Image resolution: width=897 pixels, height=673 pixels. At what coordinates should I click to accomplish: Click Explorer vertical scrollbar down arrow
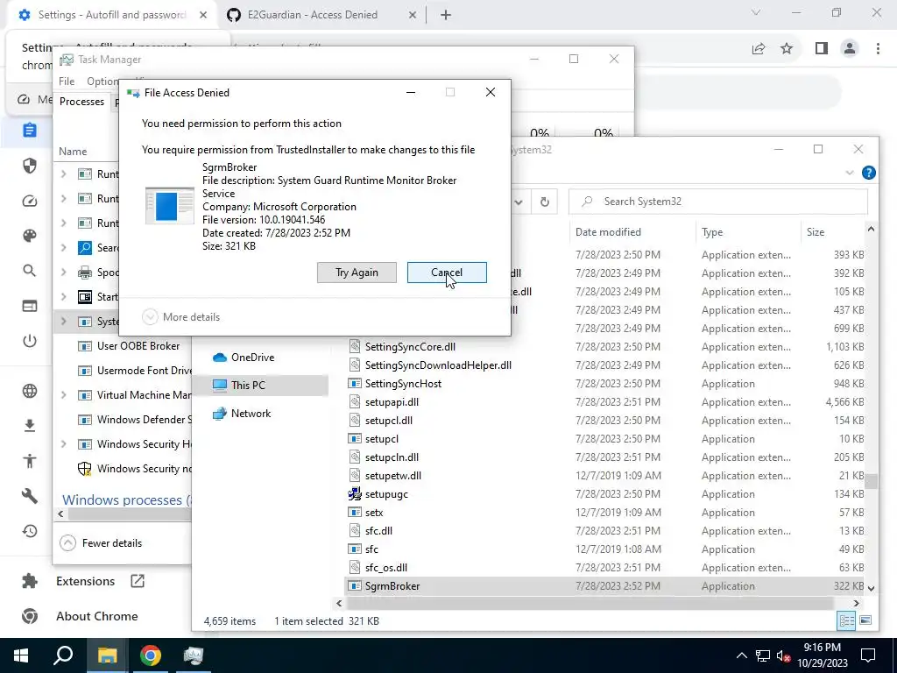pos(871,588)
